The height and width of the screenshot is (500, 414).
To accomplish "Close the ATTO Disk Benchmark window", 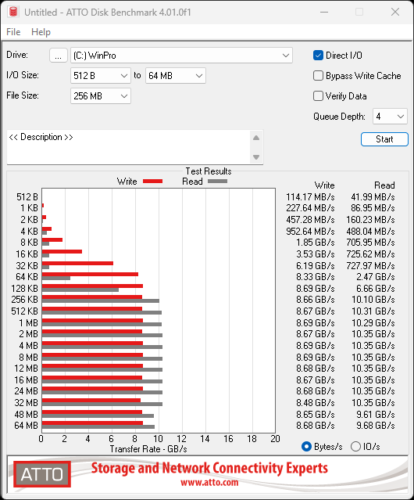I will 395,12.
